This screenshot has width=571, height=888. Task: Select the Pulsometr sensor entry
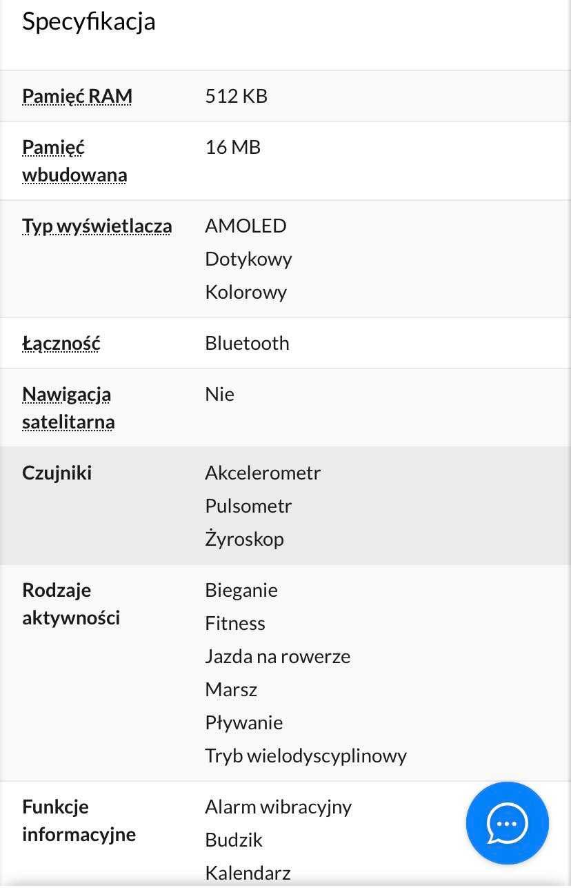(248, 506)
